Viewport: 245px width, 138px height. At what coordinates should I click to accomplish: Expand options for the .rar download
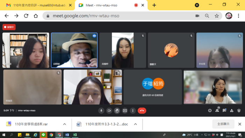point(64,124)
